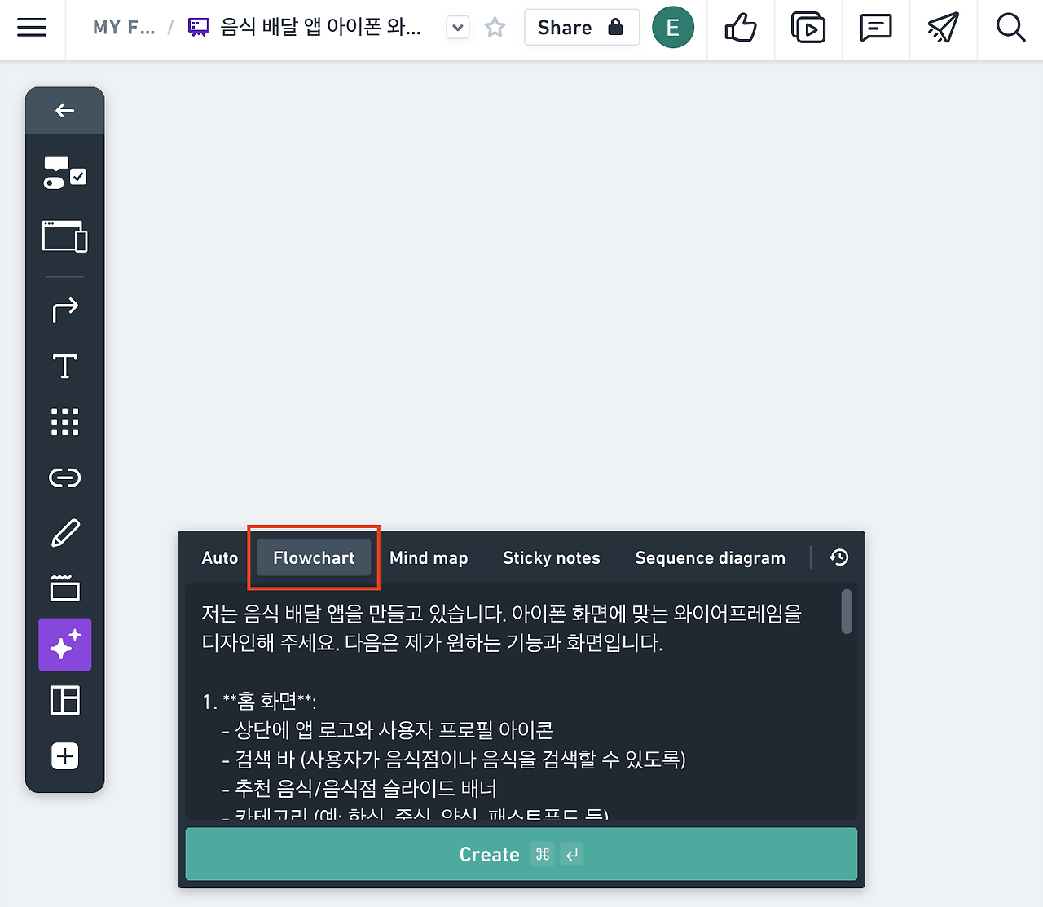This screenshot has width=1043, height=907.
Task: Open the shapes grid tool
Action: [64, 421]
